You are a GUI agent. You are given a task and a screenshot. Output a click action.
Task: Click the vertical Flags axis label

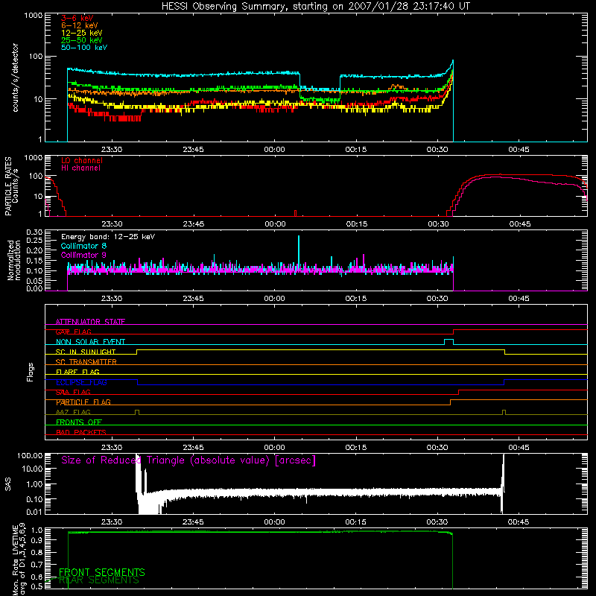click(x=31, y=372)
